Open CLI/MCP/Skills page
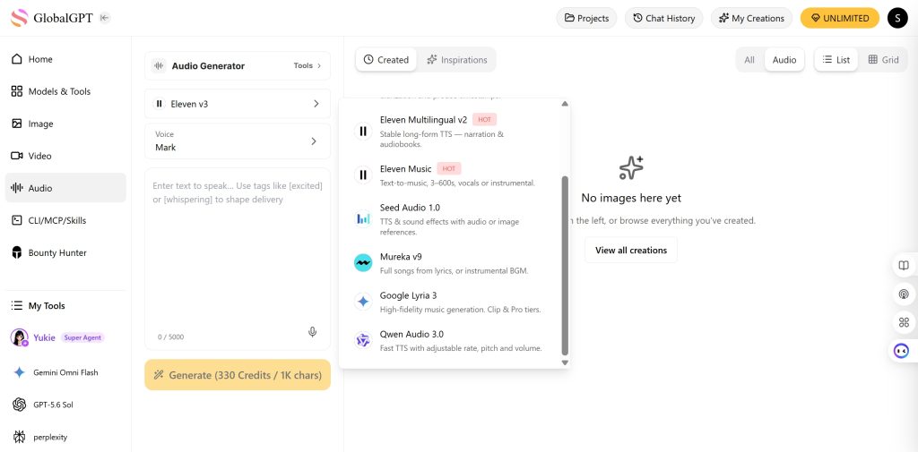The width and height of the screenshot is (918, 452). pos(65,220)
